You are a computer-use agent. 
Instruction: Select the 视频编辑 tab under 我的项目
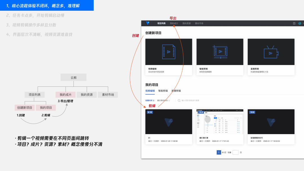(150, 91)
